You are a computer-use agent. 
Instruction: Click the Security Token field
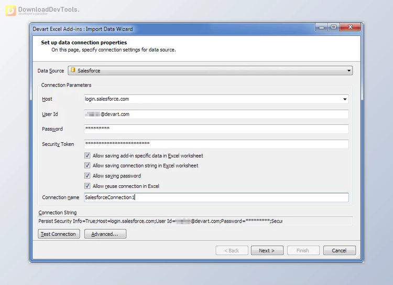pyautogui.click(x=216, y=144)
